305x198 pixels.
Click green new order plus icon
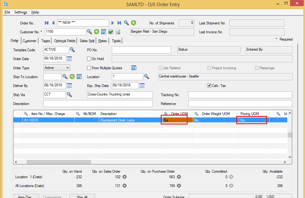click(x=134, y=23)
